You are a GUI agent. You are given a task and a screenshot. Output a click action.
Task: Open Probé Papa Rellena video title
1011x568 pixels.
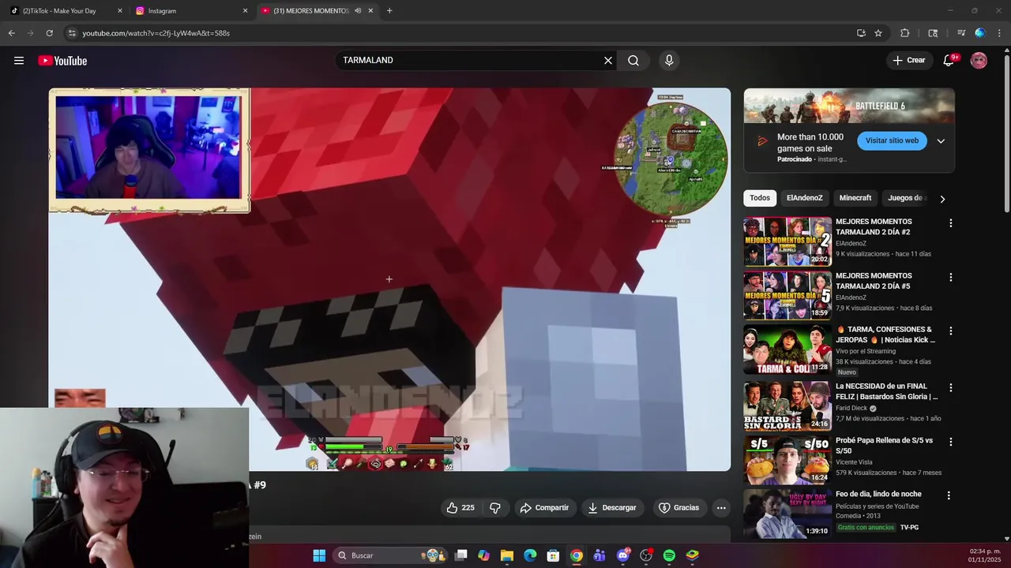[884, 445]
